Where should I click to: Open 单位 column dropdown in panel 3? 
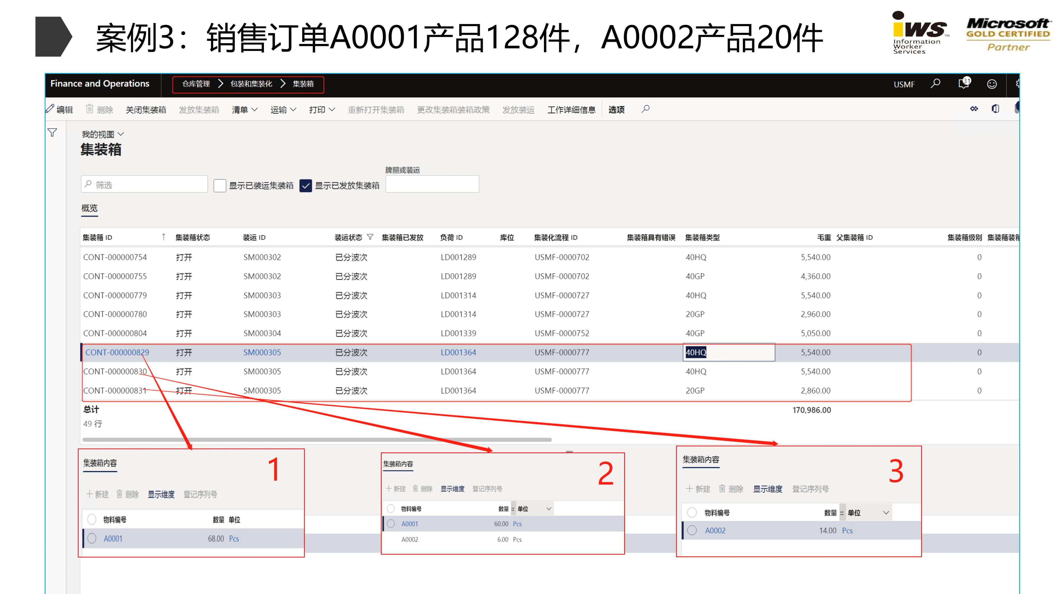[x=886, y=513]
